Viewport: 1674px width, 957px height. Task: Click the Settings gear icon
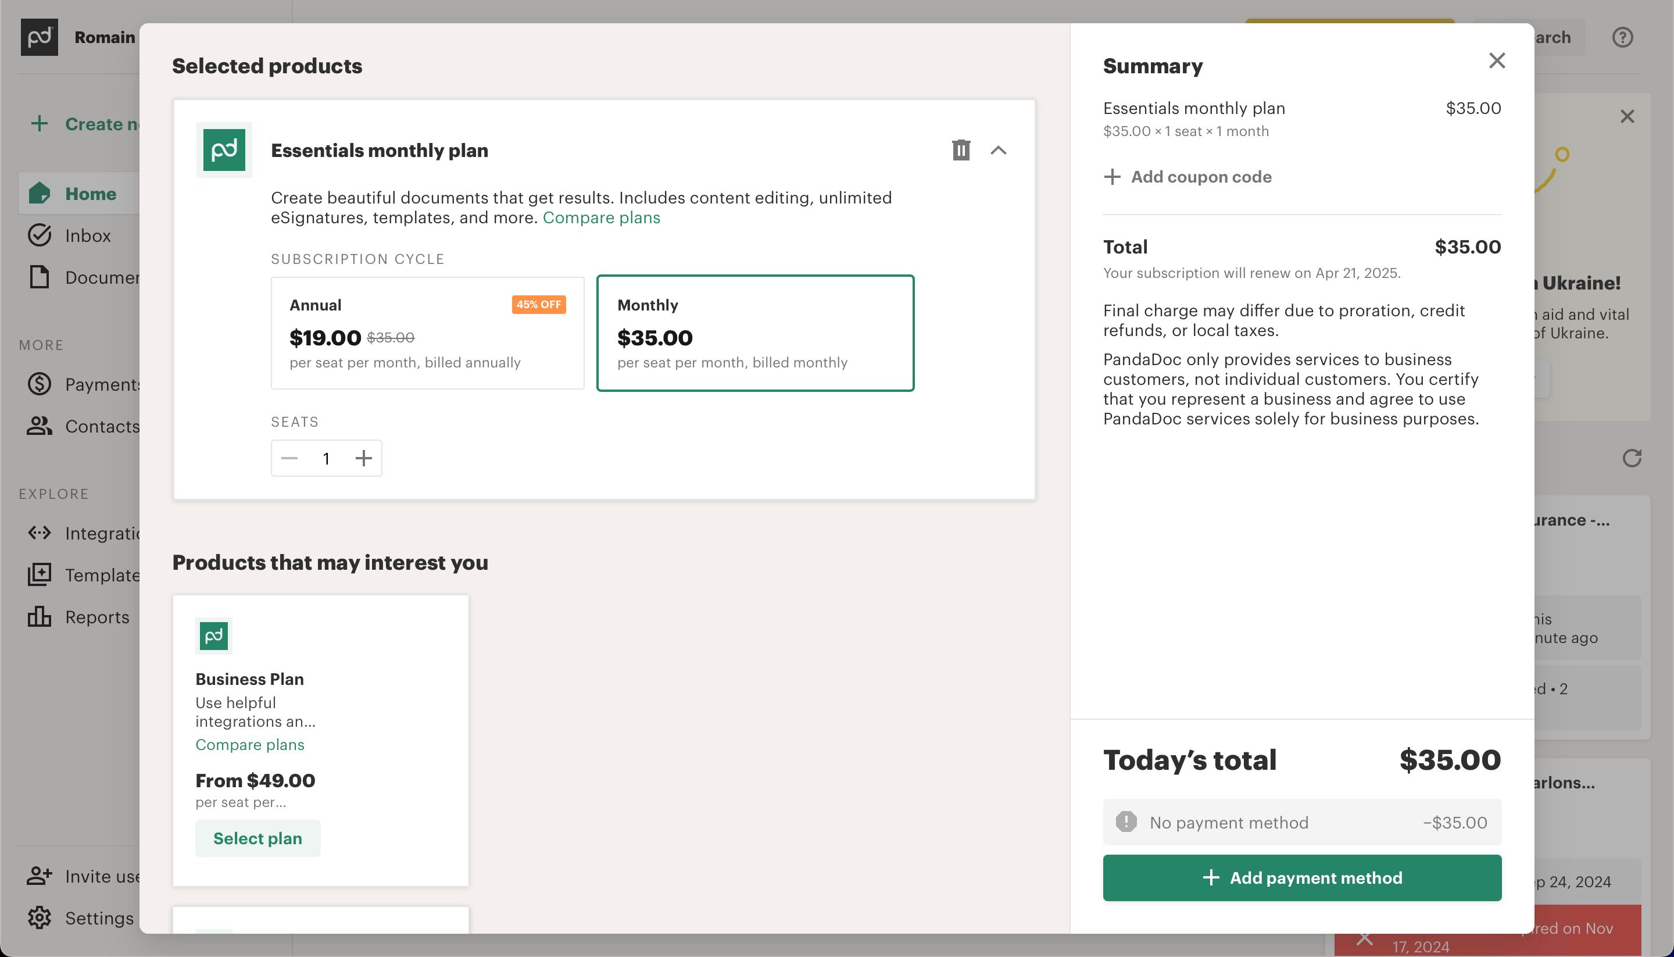(40, 917)
